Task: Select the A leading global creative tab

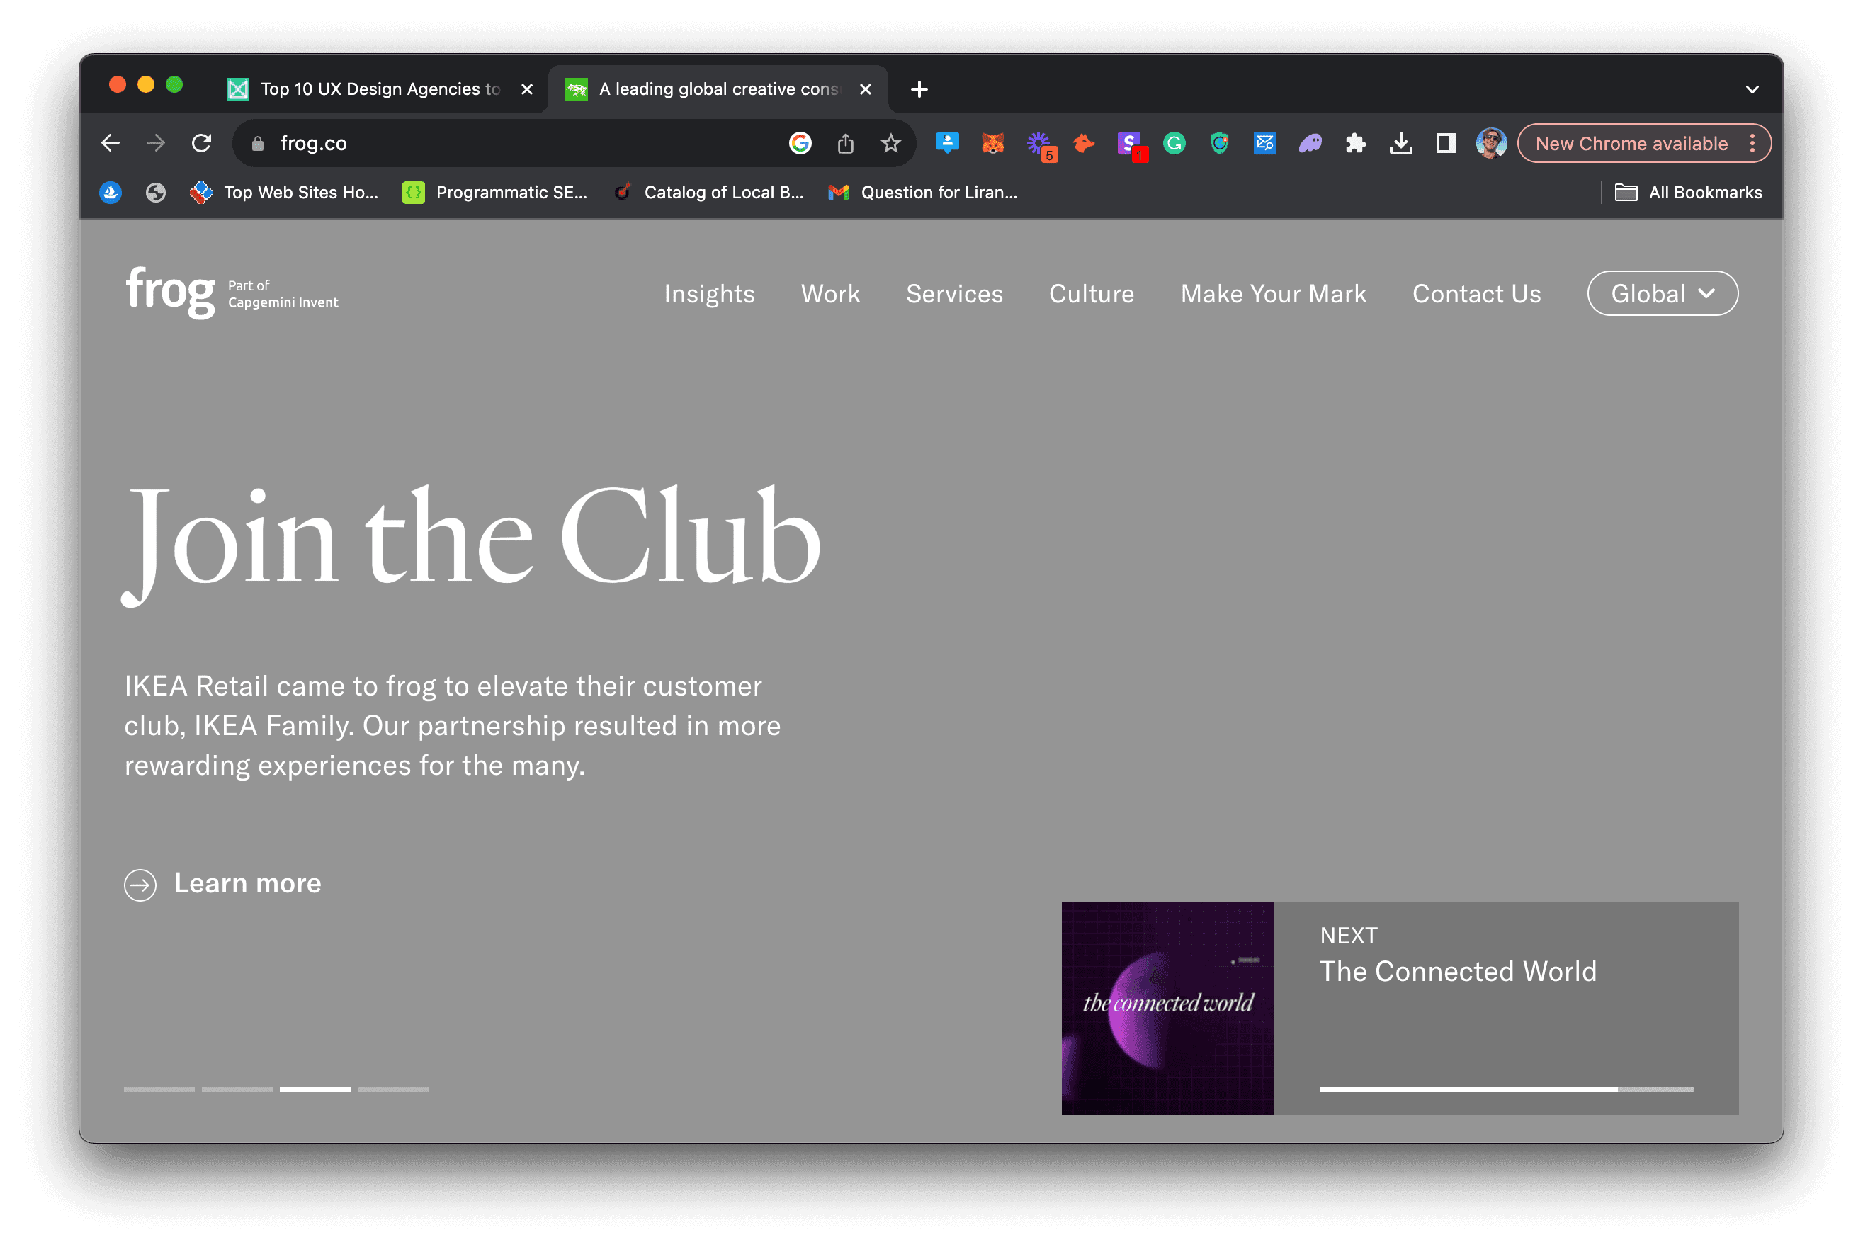Action: (x=718, y=89)
